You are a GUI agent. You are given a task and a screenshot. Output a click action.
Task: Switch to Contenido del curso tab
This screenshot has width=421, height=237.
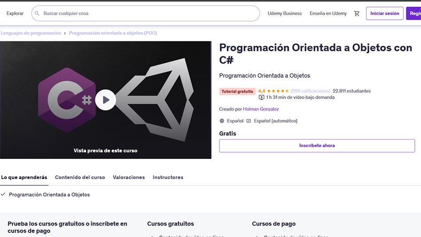point(80,177)
